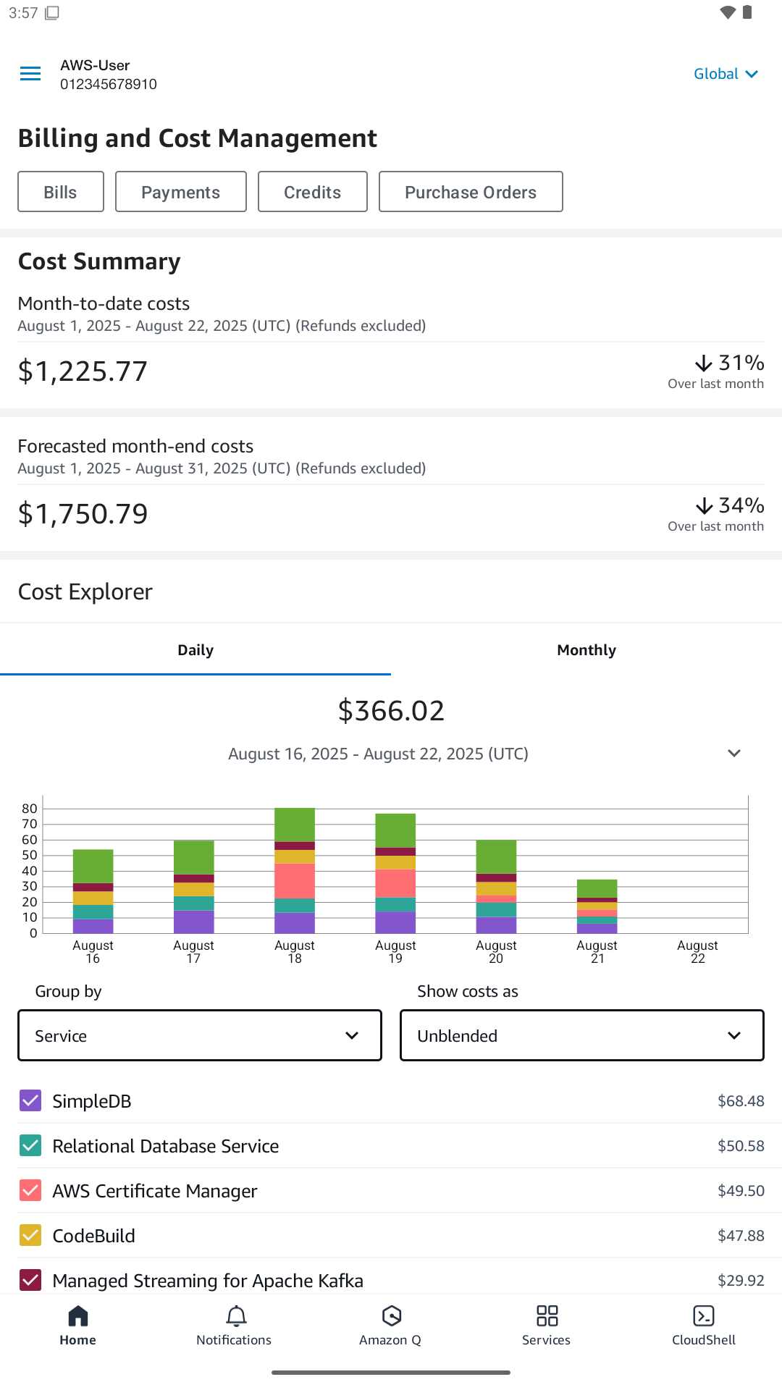Open Purchase Orders
782x1390 pixels.
471,192
